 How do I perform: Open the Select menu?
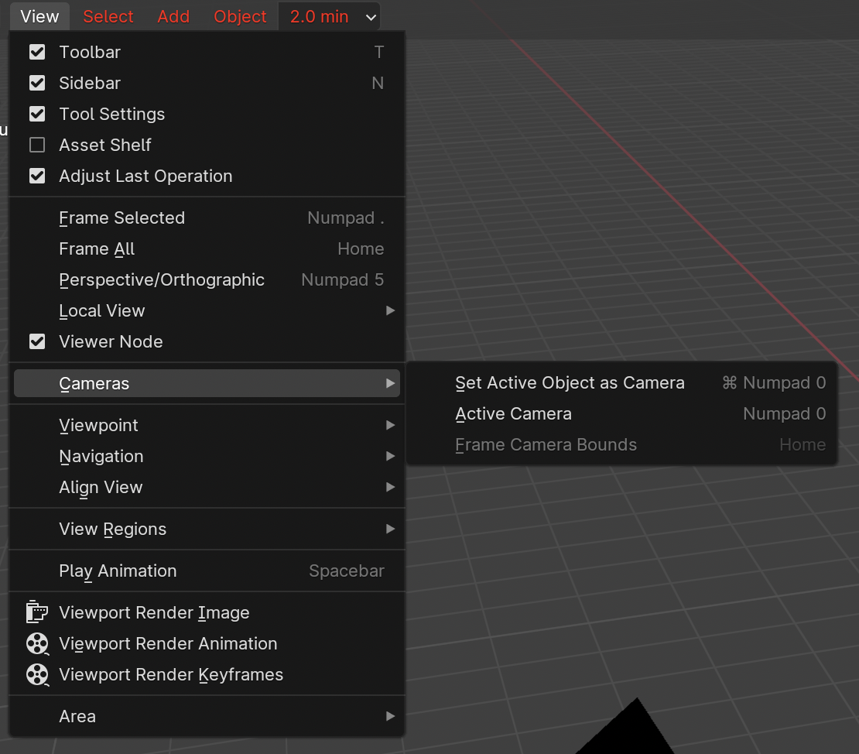(x=108, y=16)
